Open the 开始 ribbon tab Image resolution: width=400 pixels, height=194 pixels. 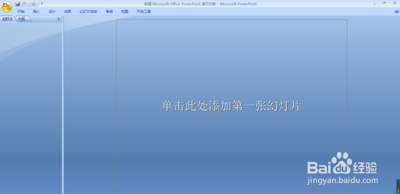coord(21,12)
